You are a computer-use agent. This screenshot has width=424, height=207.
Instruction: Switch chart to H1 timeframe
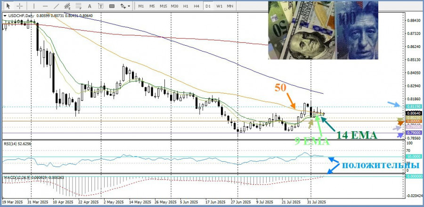pos(186,6)
